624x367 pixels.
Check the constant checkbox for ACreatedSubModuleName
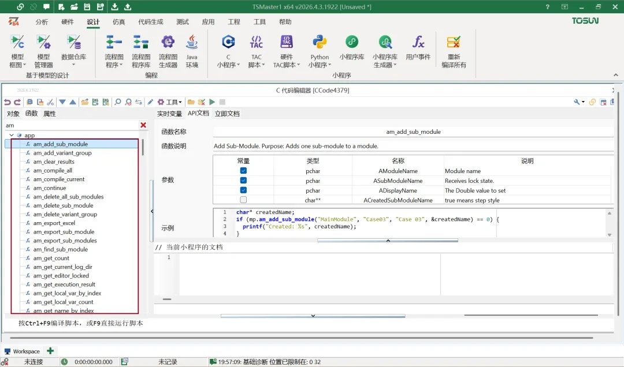point(243,200)
